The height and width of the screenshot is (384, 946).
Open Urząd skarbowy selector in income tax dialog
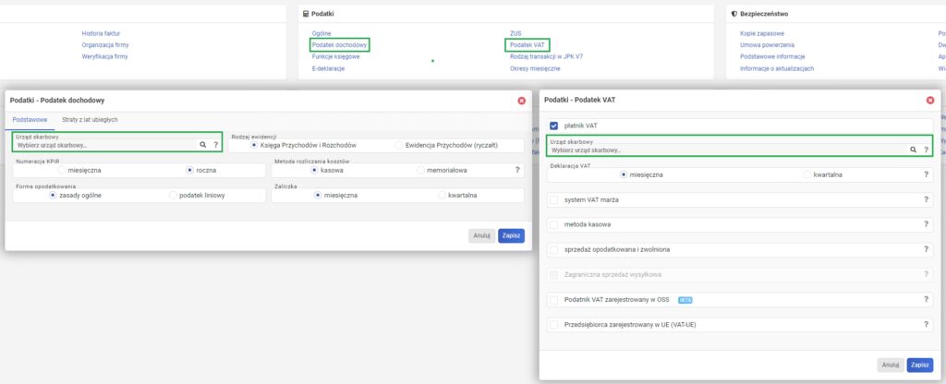coord(102,145)
